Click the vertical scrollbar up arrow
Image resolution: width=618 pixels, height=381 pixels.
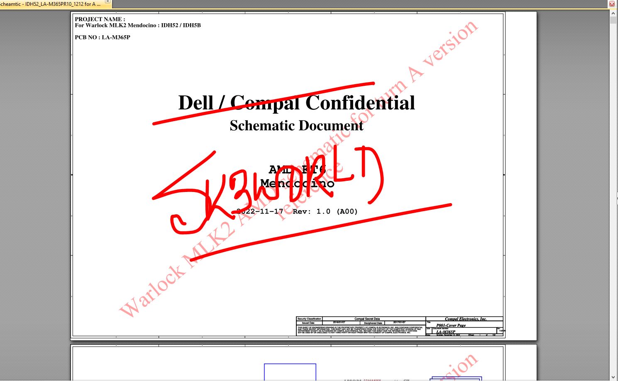613,13
